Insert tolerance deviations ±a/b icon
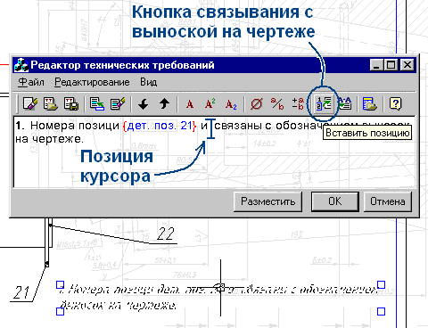 click(x=298, y=104)
